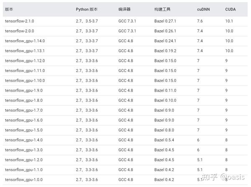Click the 知乎 @oasis watermark
251x187 pixels.
coord(223,177)
